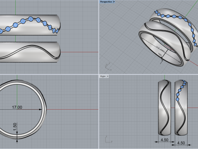Click the Perspective viewport title label
The height and width of the screenshot is (149, 198).
point(106,2)
